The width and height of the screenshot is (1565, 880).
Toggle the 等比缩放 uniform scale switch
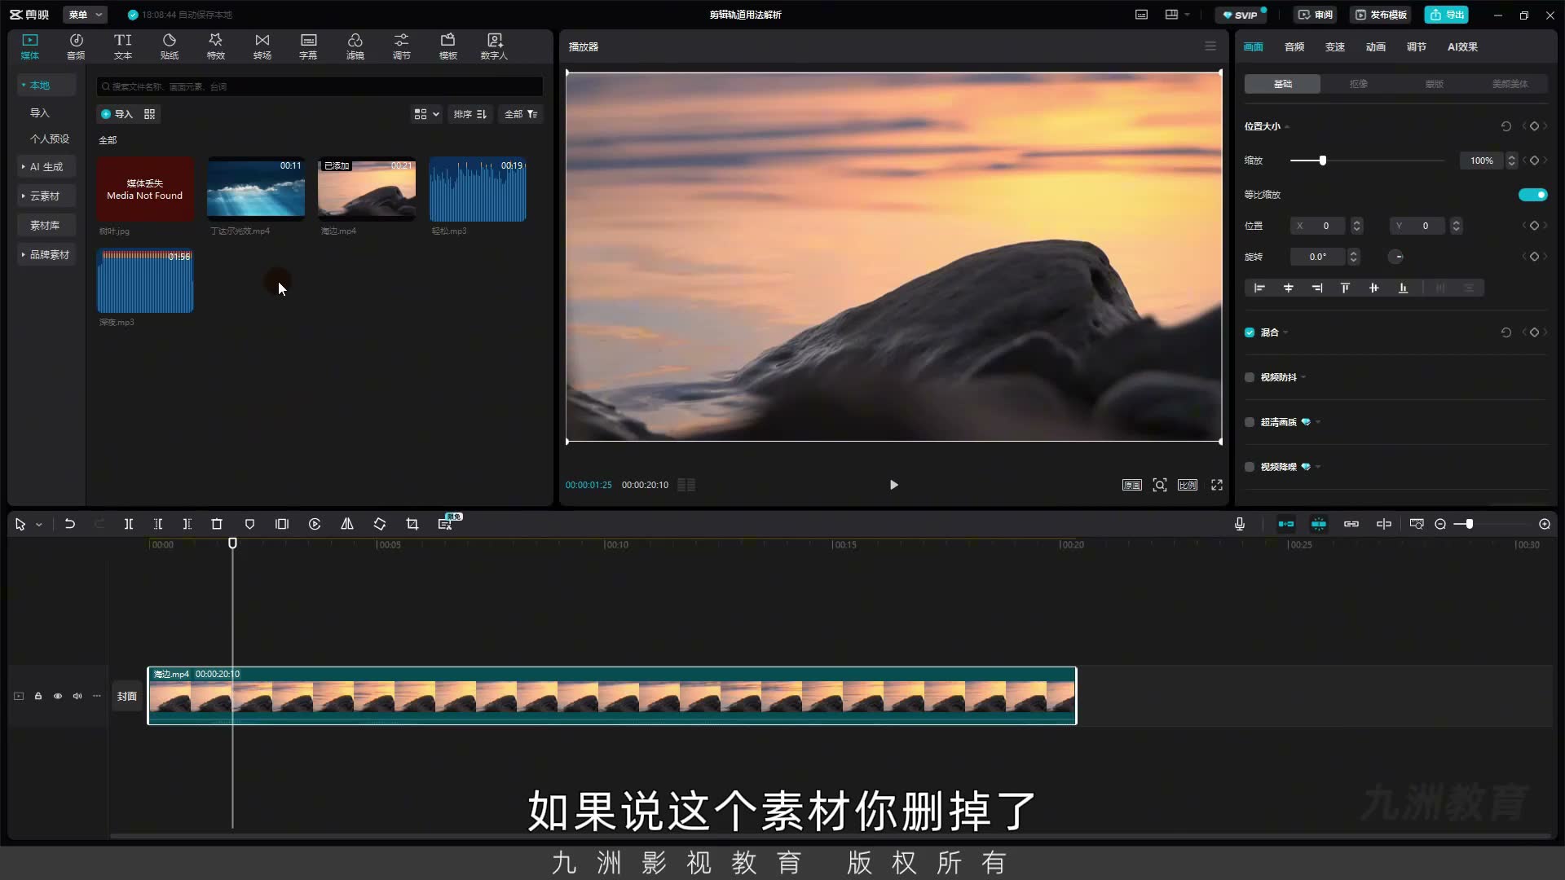tap(1532, 195)
